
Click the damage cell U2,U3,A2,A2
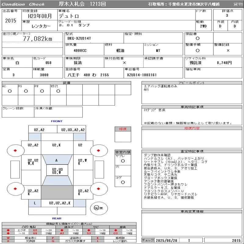click(73, 130)
